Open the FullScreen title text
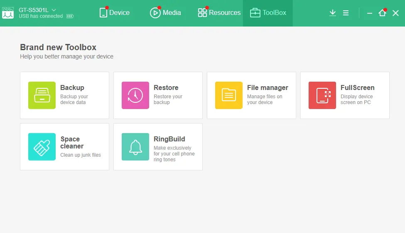The width and height of the screenshot is (405, 233). 358,87
